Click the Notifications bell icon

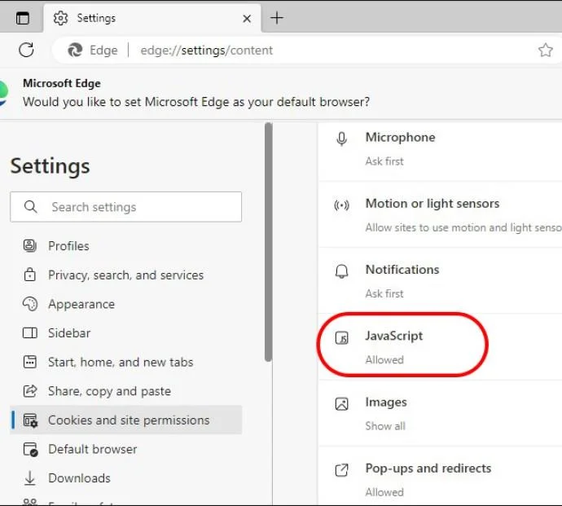pyautogui.click(x=341, y=271)
